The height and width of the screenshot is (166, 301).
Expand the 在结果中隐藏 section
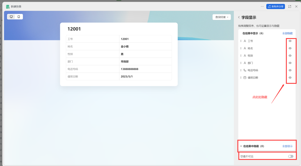click(x=241, y=146)
